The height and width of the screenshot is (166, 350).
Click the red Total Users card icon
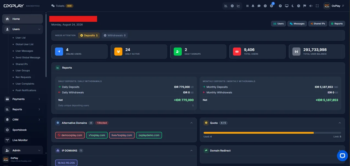pos(237,52)
